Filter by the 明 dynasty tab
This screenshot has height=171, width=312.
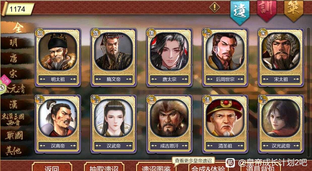[14, 43]
